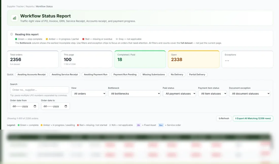Apply the Awaiting Accounts Receipt quick filter
This screenshot has height=164, width=279.
pos(31,75)
